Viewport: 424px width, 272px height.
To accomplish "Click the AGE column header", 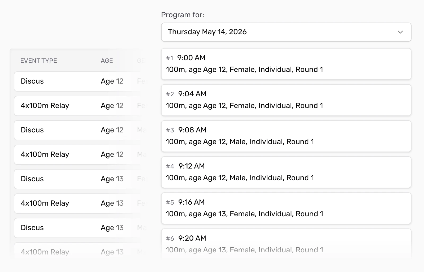I will pos(107,61).
